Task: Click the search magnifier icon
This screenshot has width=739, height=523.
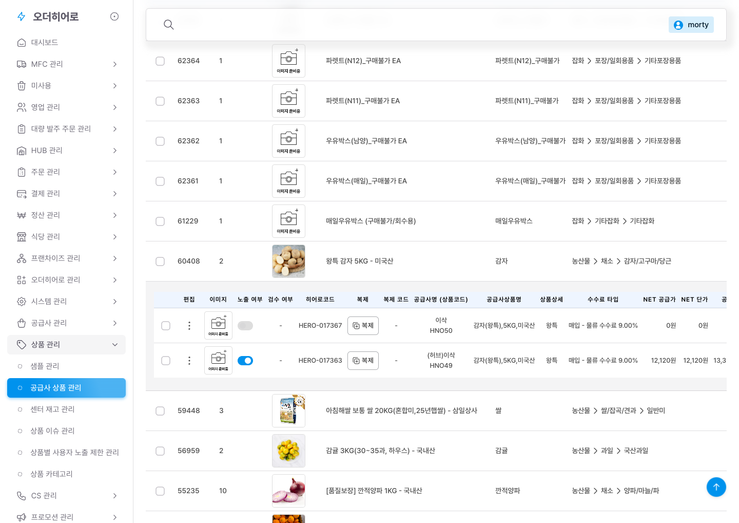Action: [168, 25]
